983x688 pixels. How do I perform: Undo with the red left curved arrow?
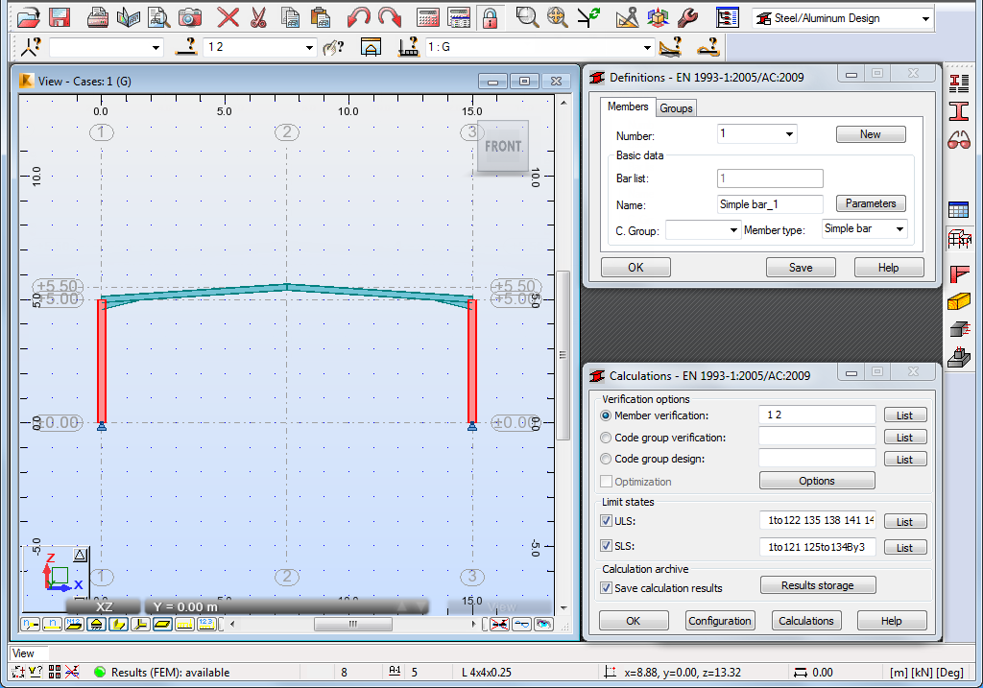click(359, 17)
